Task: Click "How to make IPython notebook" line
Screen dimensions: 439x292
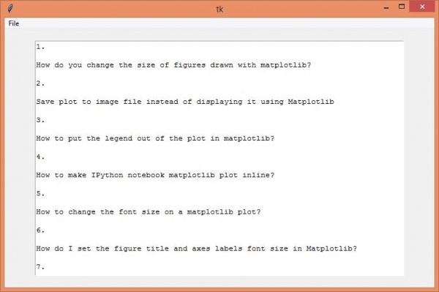Action: (155, 175)
